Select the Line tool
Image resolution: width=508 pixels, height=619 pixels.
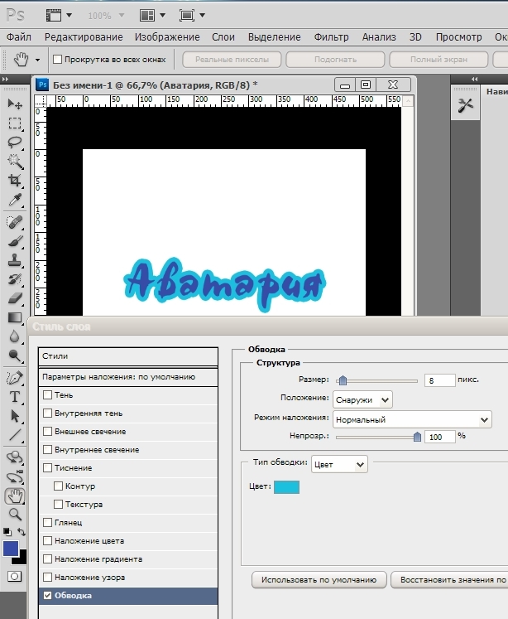coord(15,435)
